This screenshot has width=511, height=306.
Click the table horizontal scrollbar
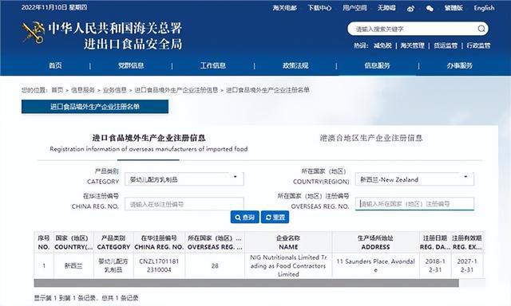[247, 283]
